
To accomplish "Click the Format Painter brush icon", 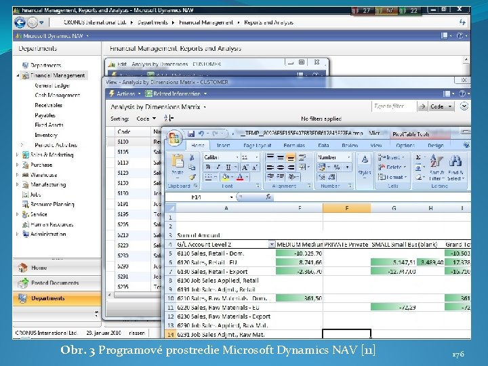I will pyautogui.click(x=192, y=177).
